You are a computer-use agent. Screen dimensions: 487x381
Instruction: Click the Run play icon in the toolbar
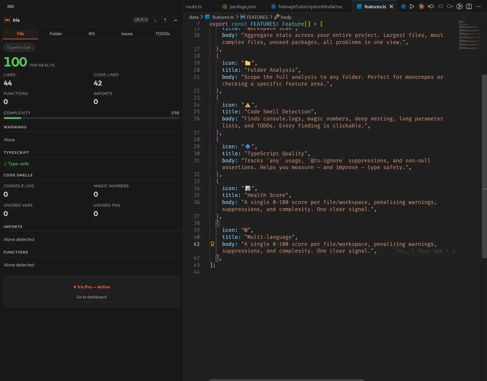(x=412, y=6)
